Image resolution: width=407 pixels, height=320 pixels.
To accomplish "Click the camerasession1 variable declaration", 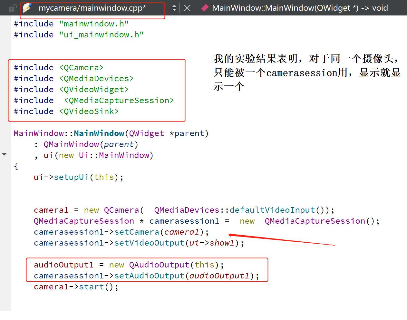I will point(126,221).
